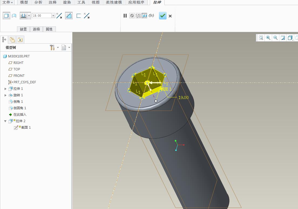Open the 文件 file menu
Viewport: 298px width, 209px height.
point(7,2)
